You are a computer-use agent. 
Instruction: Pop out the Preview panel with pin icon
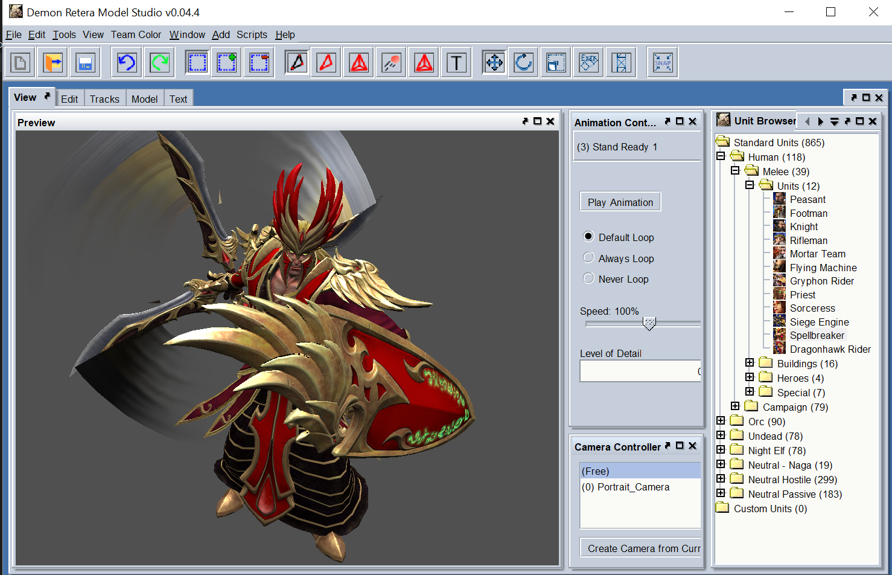point(525,121)
